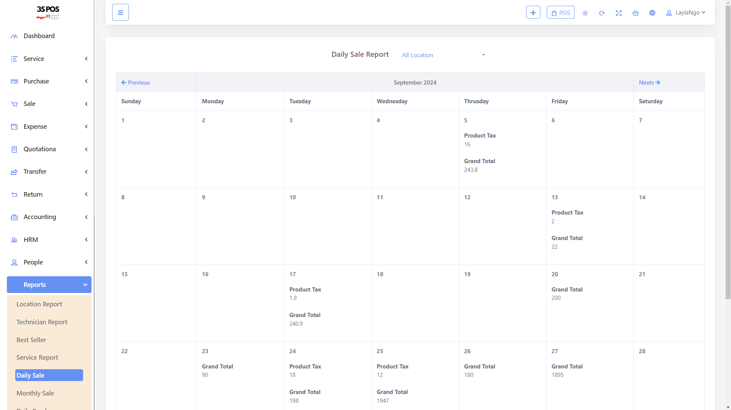
Task: Click the Dashboard gauge icon
Action: 14,36
